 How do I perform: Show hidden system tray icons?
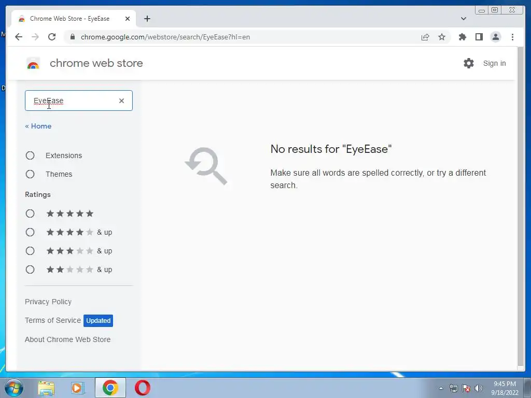pos(441,388)
